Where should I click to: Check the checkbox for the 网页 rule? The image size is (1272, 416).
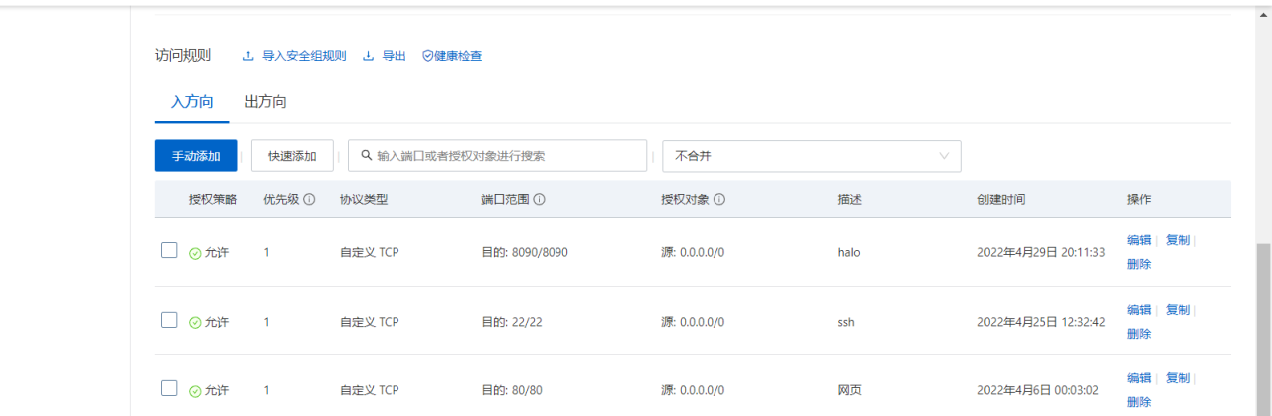point(169,388)
